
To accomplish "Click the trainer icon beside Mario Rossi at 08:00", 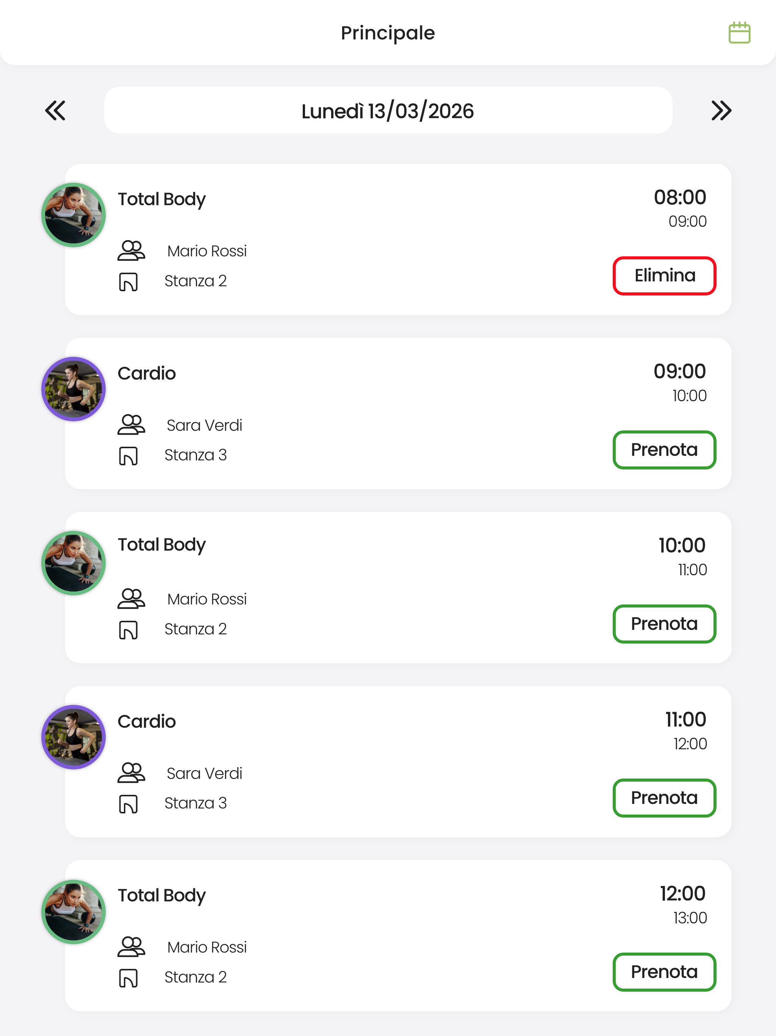I will tap(131, 251).
